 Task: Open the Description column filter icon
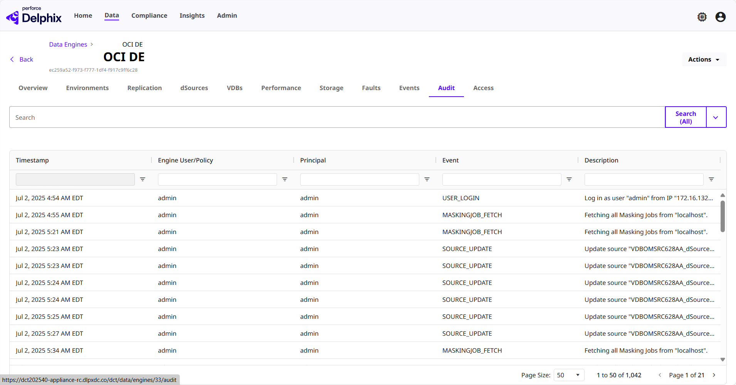pos(711,179)
